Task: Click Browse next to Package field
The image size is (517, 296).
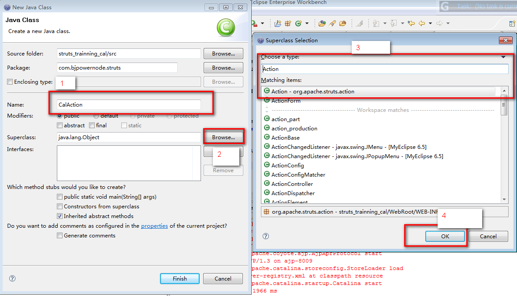Action: click(x=223, y=67)
